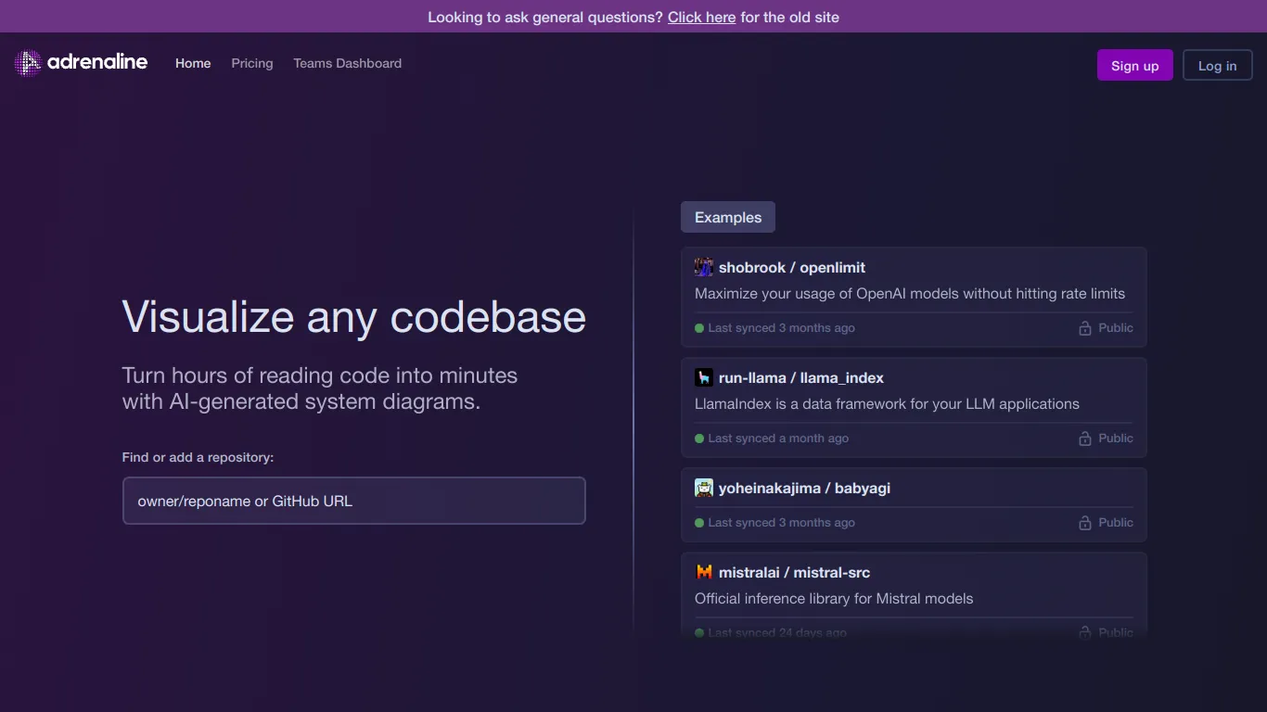Click 'Public' label on babyagi card
The height and width of the screenshot is (712, 1267).
(1116, 523)
